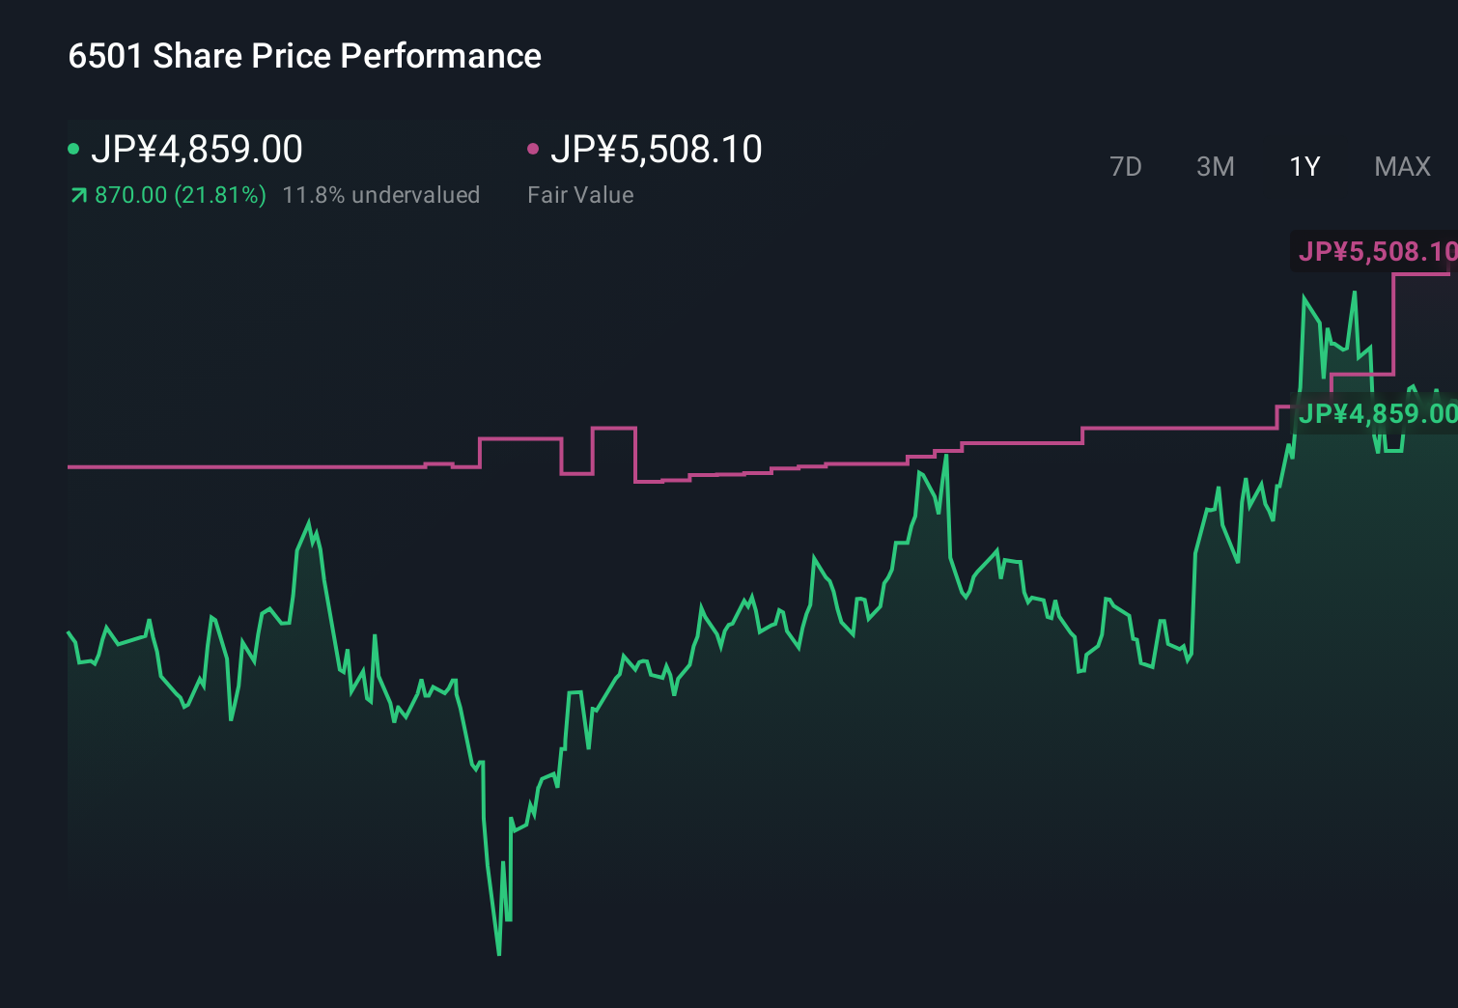1458x1008 pixels.
Task: Toggle the share price line via its legend marker
Action: coord(75,147)
